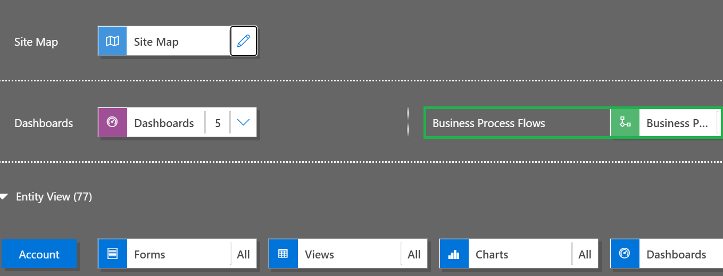Click the blue Dashboards icon in the Account row
Image resolution: width=723 pixels, height=276 pixels.
(625, 254)
